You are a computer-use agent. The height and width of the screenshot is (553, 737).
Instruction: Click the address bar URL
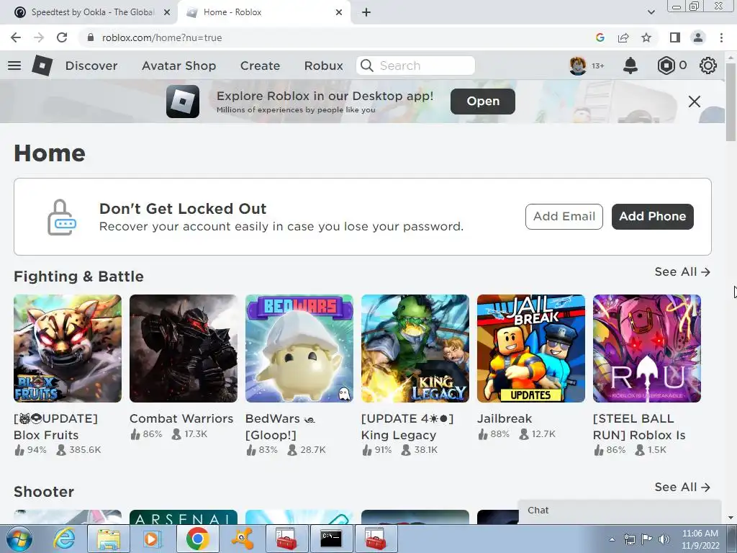(x=162, y=37)
